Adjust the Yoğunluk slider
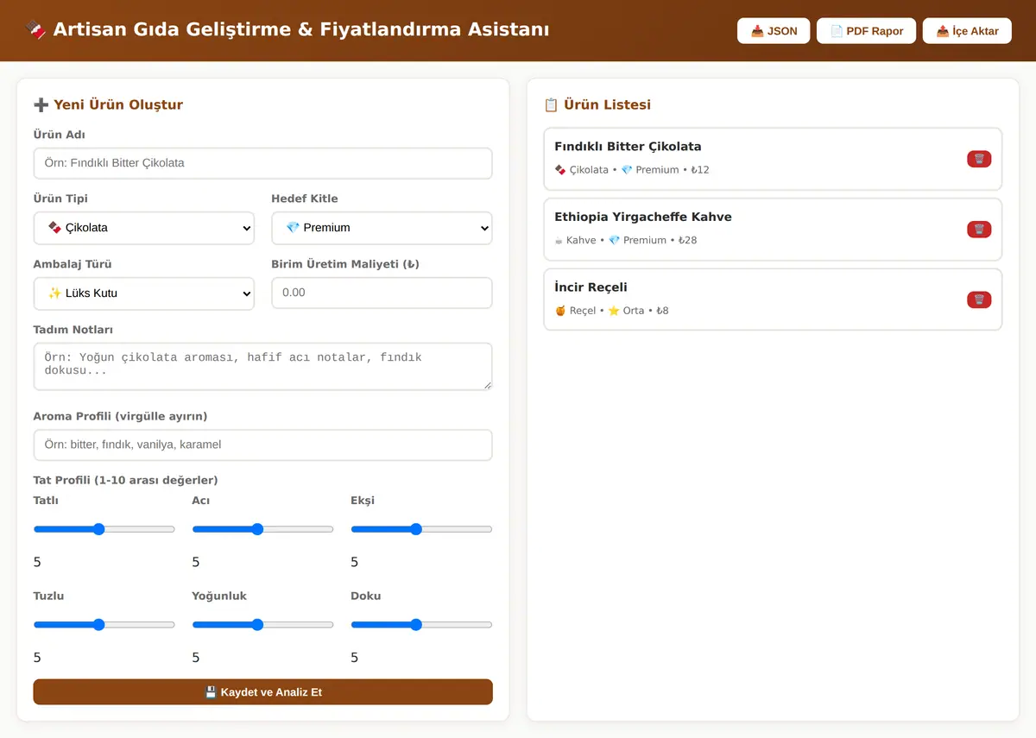This screenshot has width=1036, height=738. 262,625
